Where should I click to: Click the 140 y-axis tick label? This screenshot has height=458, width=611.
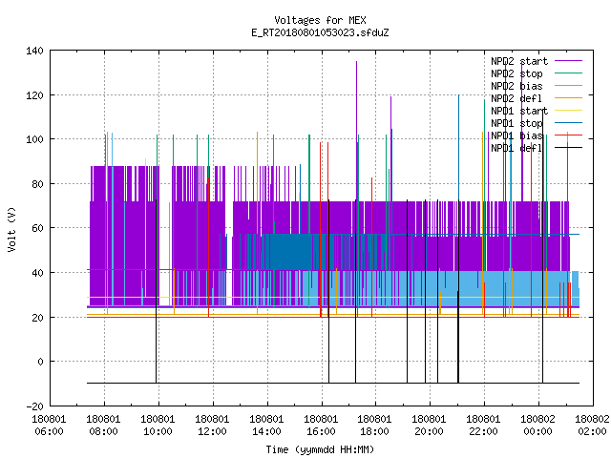coord(34,51)
